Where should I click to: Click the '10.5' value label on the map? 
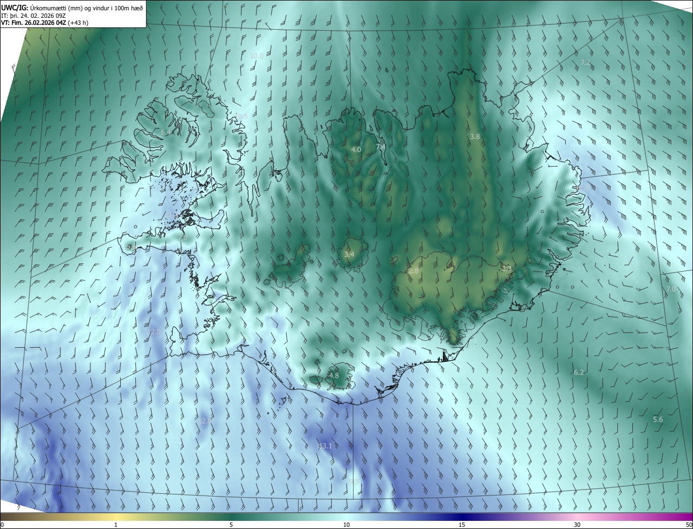point(241,117)
